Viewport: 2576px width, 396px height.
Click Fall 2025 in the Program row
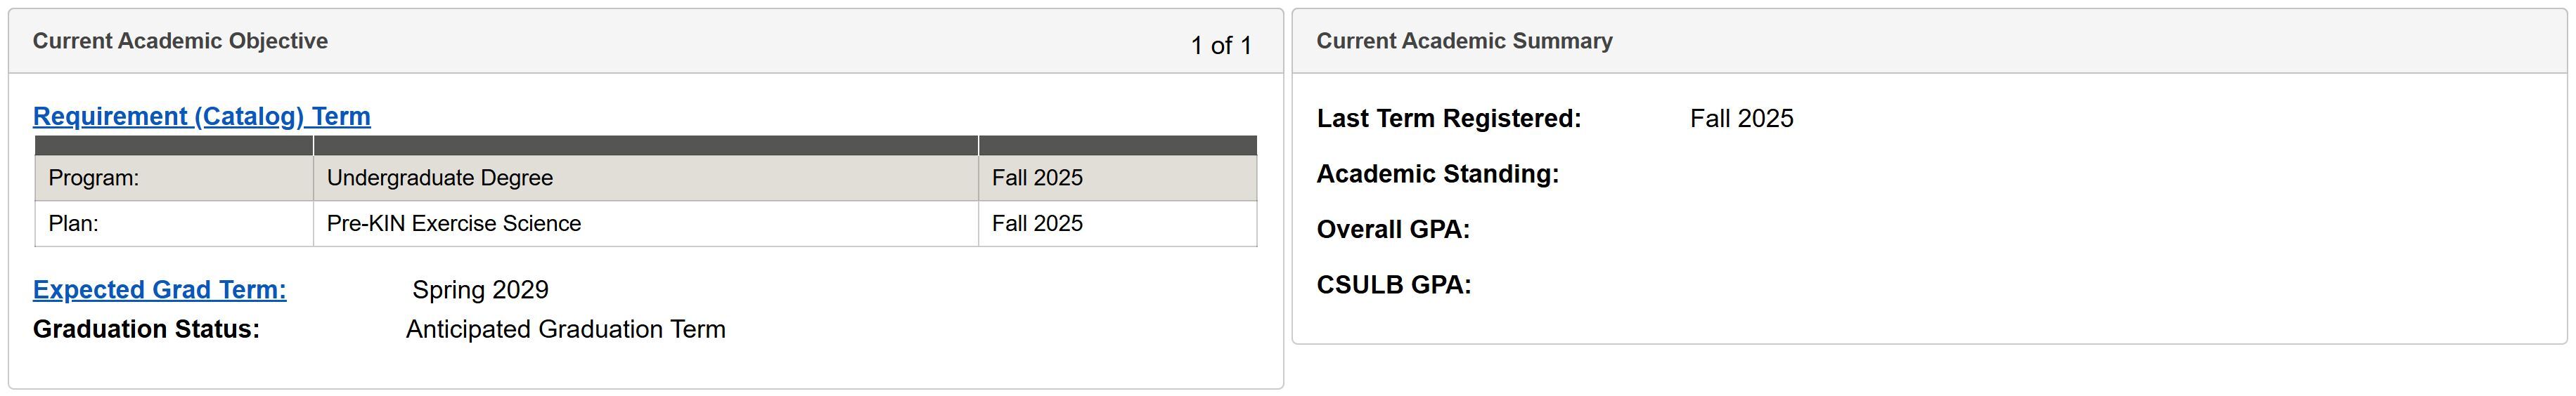pos(1037,178)
